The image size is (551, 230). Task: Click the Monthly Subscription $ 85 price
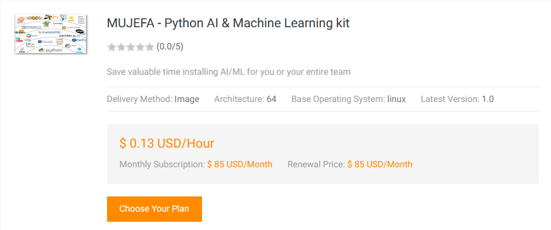click(x=239, y=164)
